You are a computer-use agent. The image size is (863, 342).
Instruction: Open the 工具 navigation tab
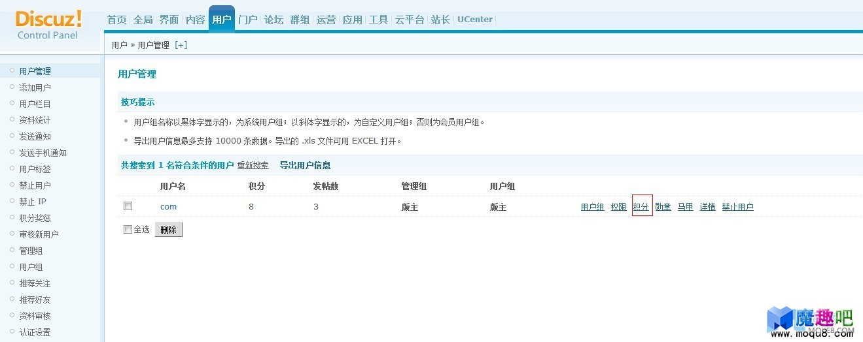coord(379,20)
